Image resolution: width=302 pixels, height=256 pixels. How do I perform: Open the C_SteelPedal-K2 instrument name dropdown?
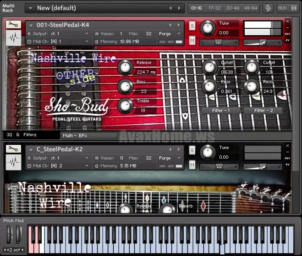(x=31, y=149)
